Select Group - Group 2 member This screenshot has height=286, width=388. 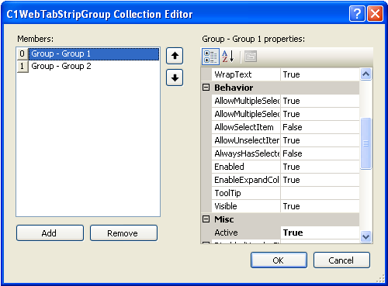94,66
